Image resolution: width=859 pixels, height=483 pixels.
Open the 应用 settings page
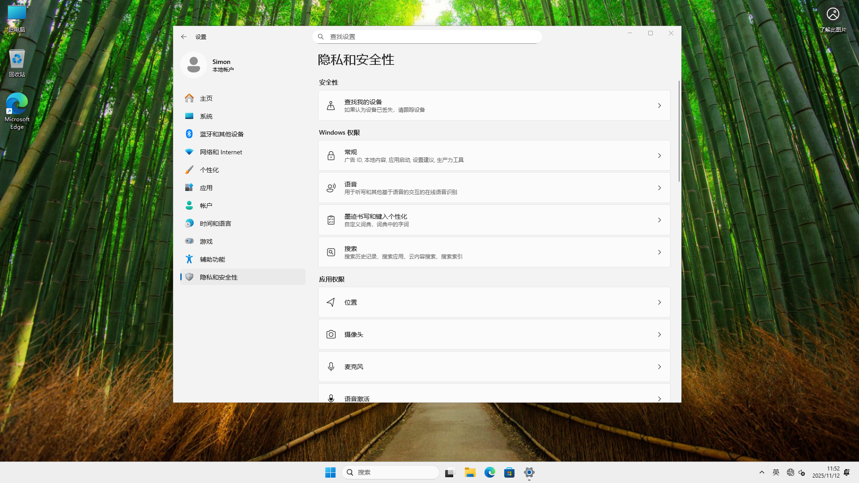click(x=206, y=187)
